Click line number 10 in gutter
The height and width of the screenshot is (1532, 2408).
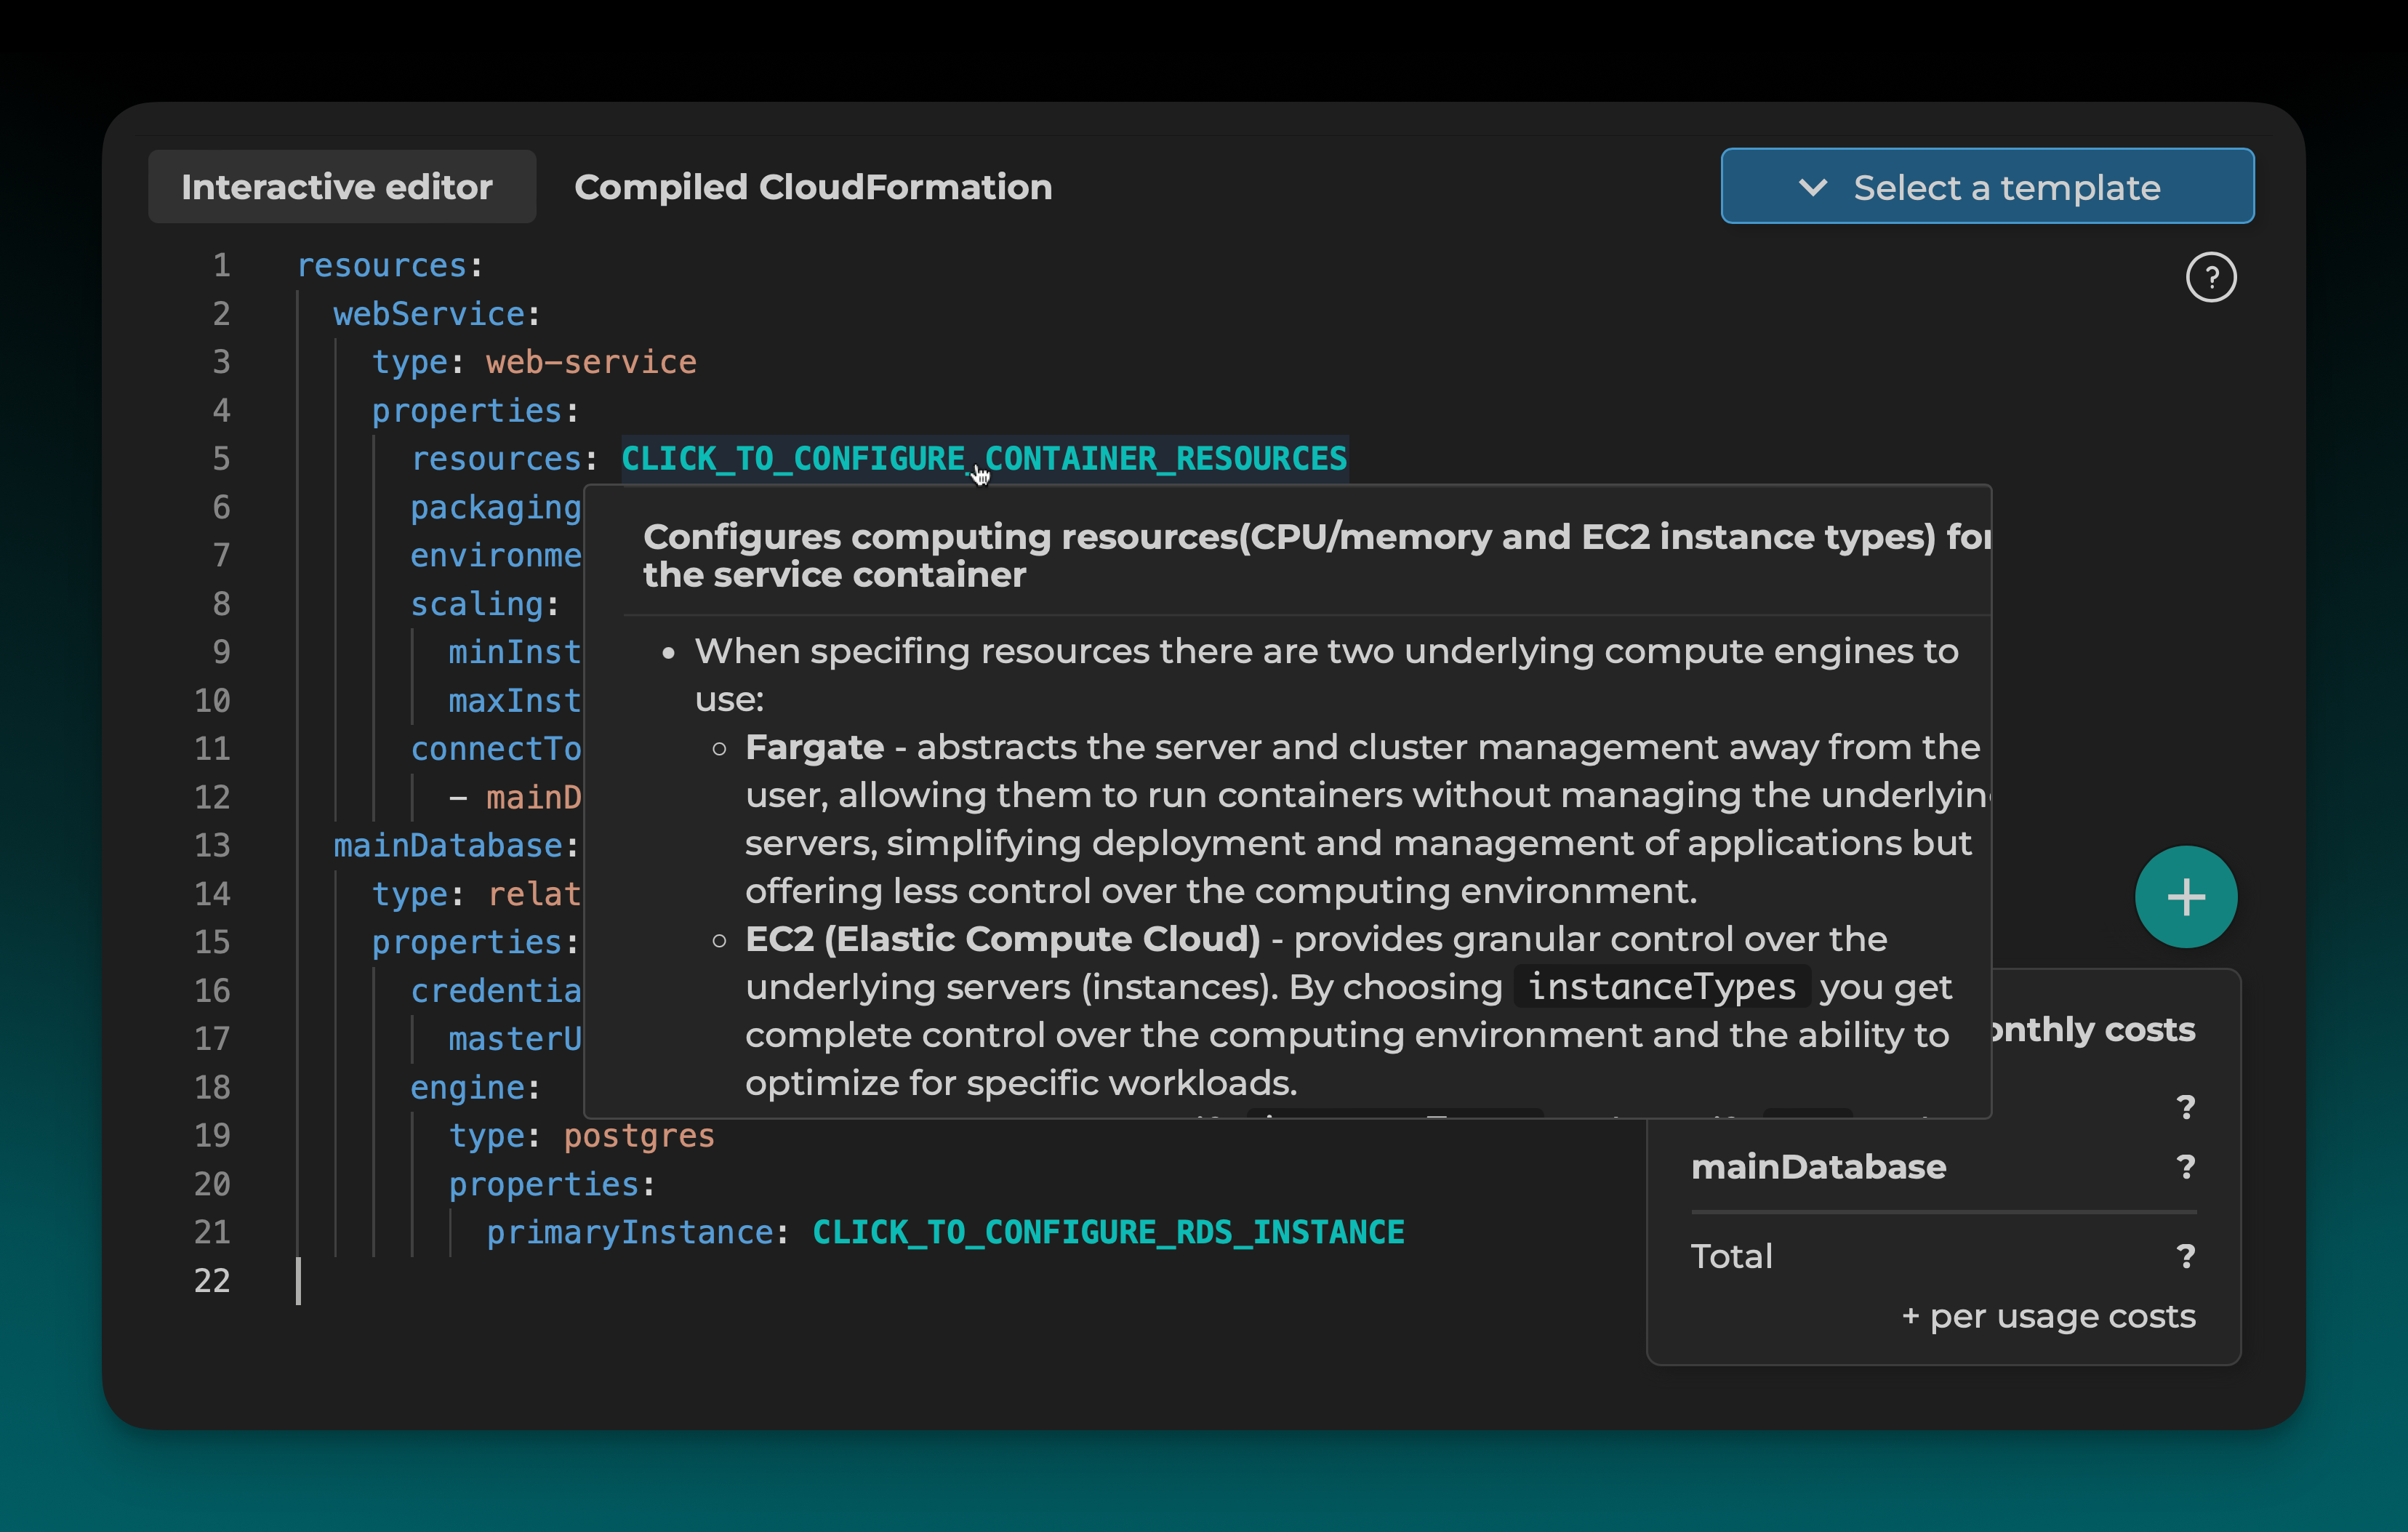pyautogui.click(x=212, y=701)
